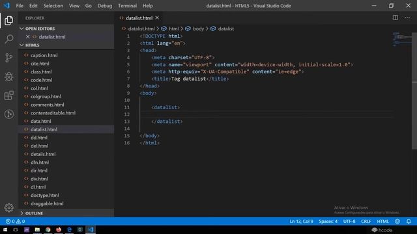Click the editor minimap preview
The height and width of the screenshot is (234, 417).
[401, 39]
